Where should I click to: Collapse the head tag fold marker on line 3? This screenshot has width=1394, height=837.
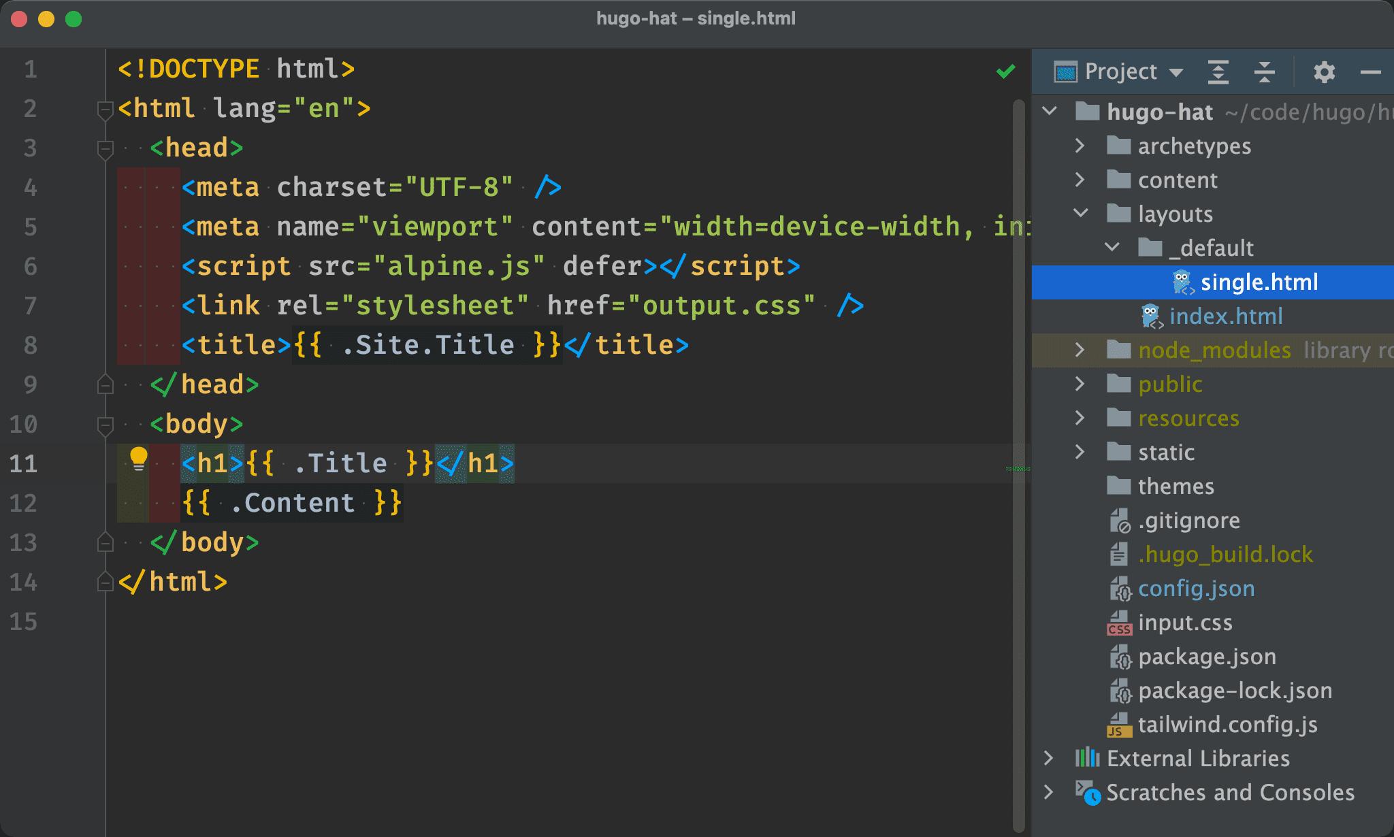coord(105,149)
